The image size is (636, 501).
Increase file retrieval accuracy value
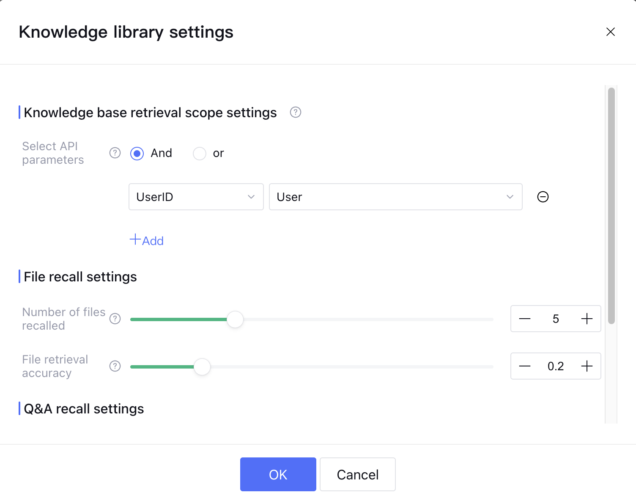pos(587,366)
